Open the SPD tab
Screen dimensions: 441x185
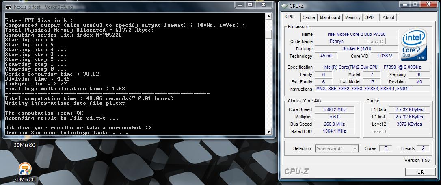click(370, 17)
